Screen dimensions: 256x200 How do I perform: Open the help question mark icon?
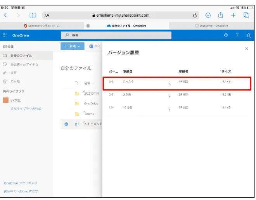pyautogui.click(x=237, y=35)
